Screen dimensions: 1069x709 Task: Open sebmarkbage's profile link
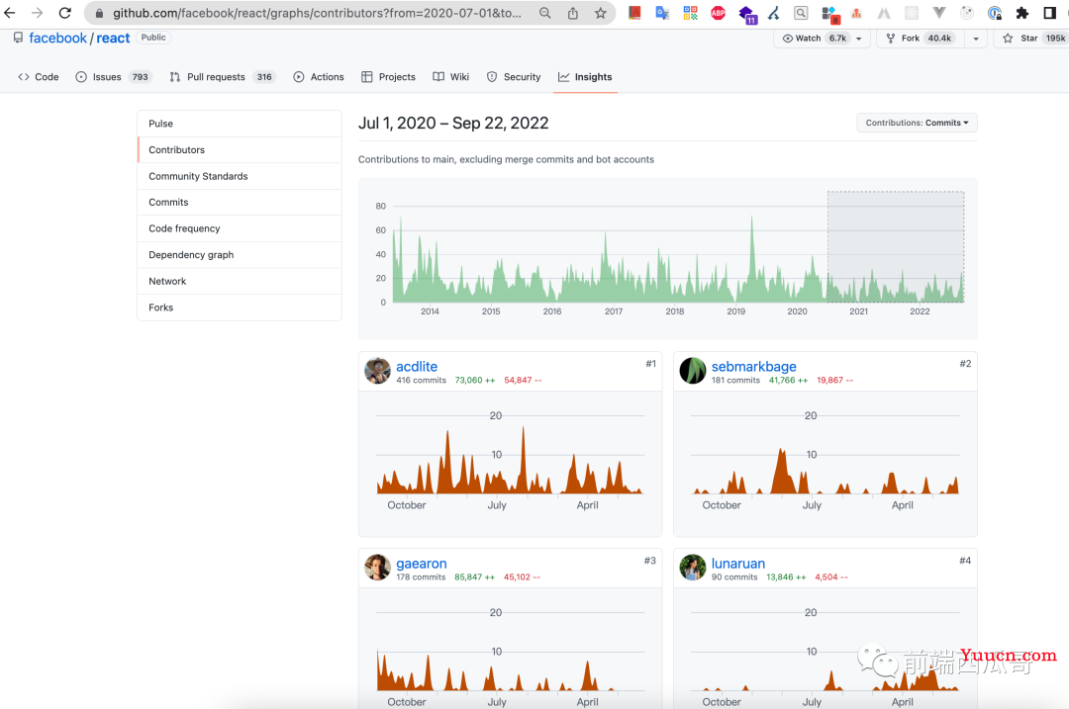point(753,367)
